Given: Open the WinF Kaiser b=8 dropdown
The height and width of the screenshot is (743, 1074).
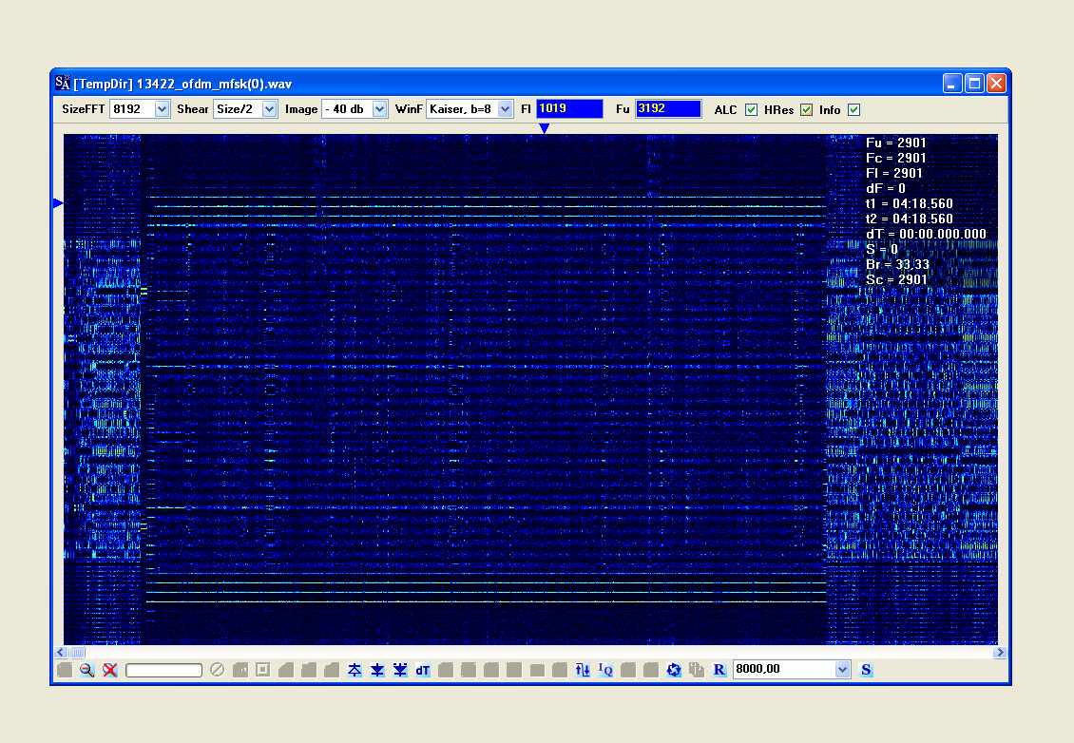Looking at the screenshot, I should [505, 109].
